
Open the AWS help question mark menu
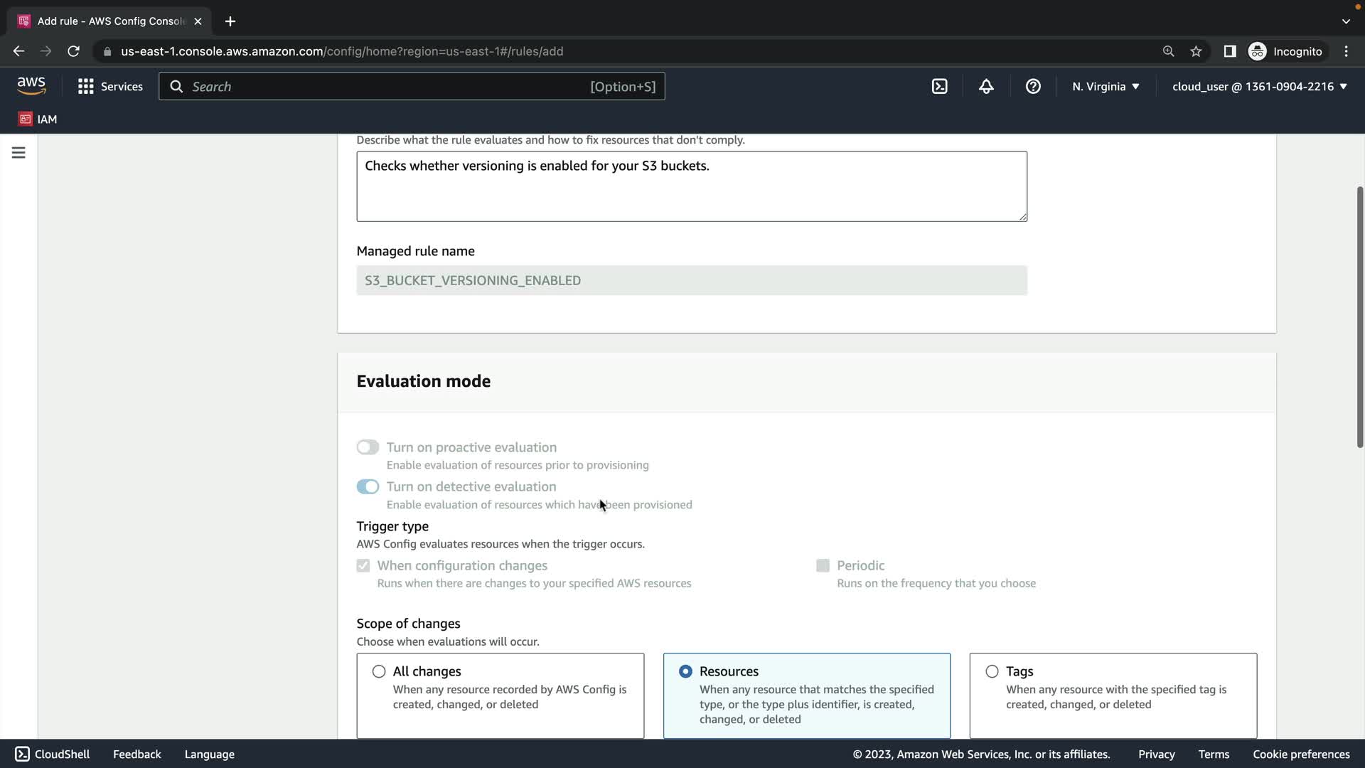coord(1033,86)
